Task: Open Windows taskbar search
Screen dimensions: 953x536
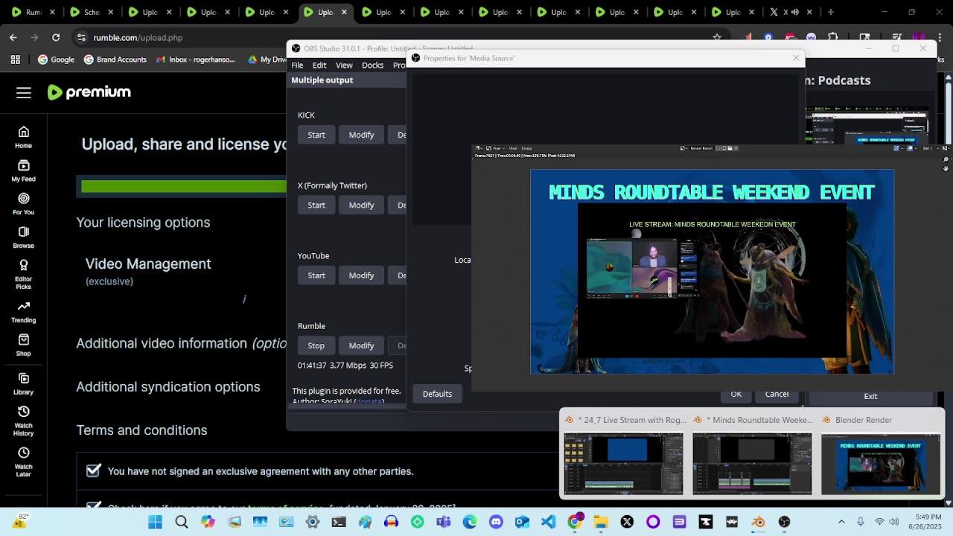Action: (x=181, y=522)
